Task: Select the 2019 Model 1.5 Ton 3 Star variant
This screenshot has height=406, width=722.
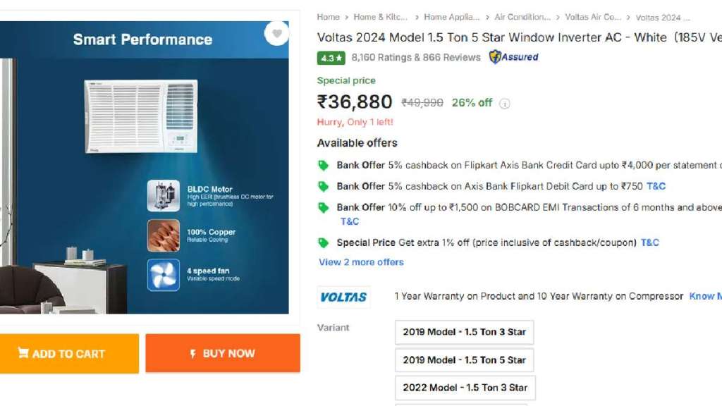Action: point(465,332)
